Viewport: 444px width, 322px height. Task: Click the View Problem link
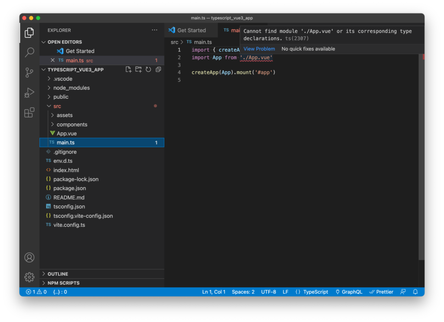(x=259, y=49)
